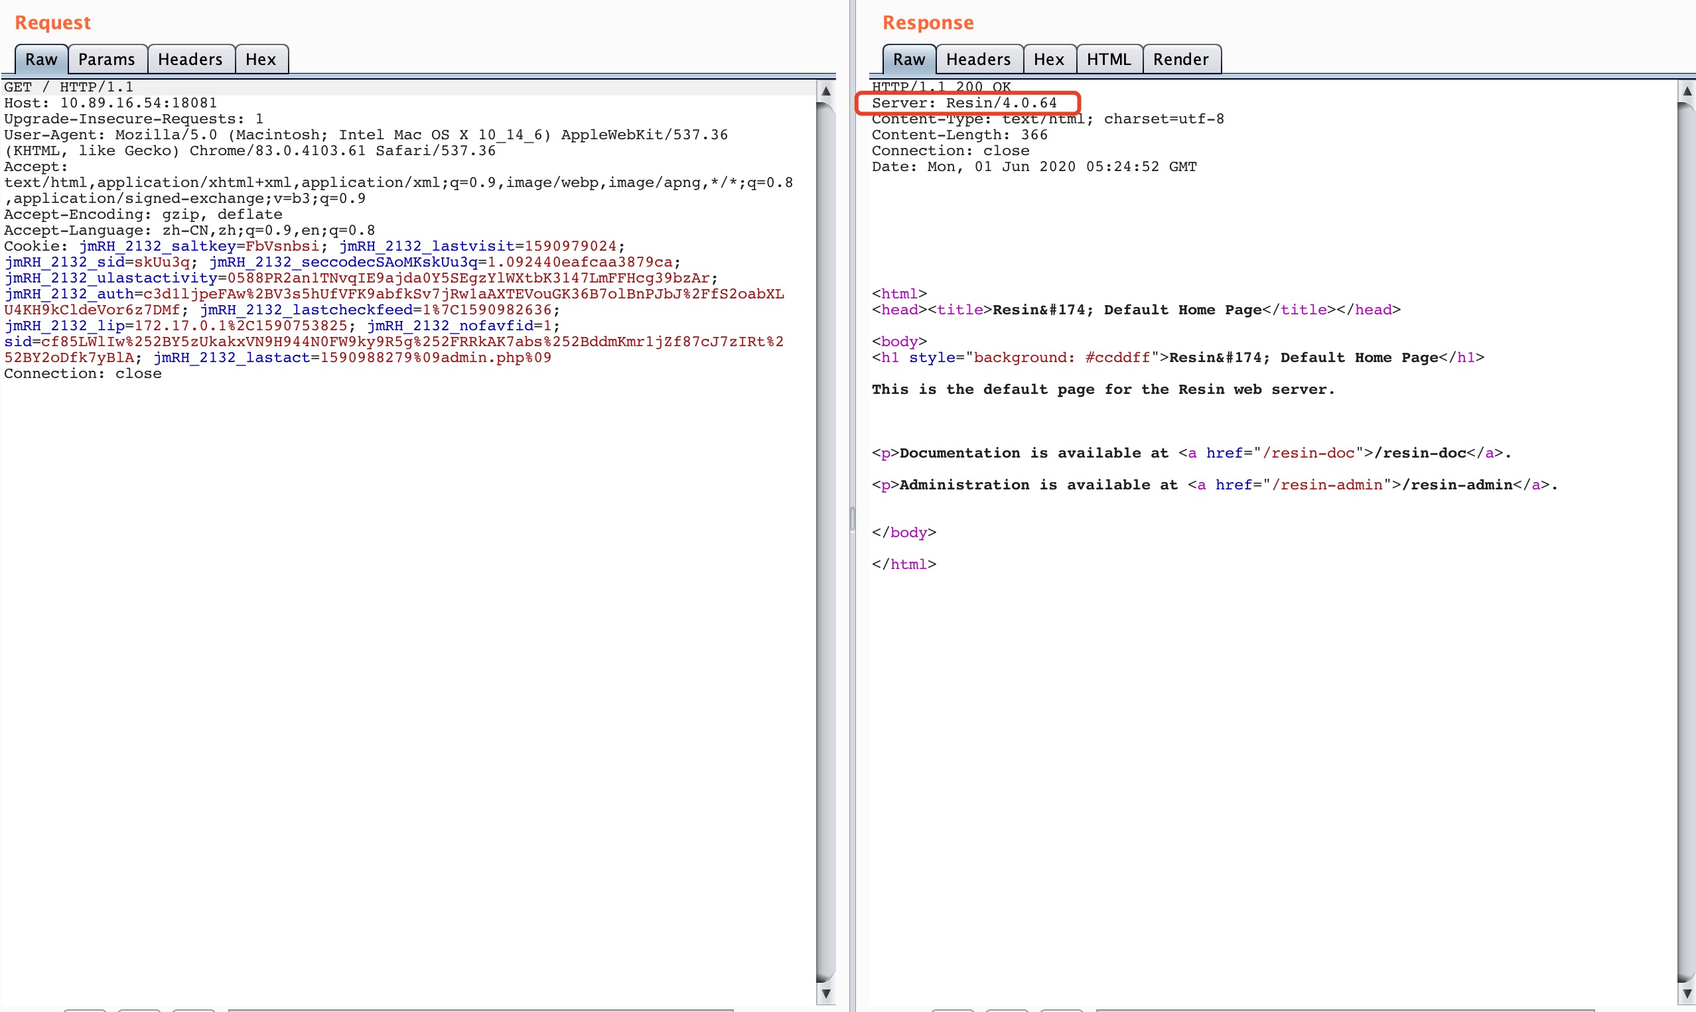Screen dimensions: 1696x1012
Task: Click the Connection: close line in request
Action: coord(82,374)
